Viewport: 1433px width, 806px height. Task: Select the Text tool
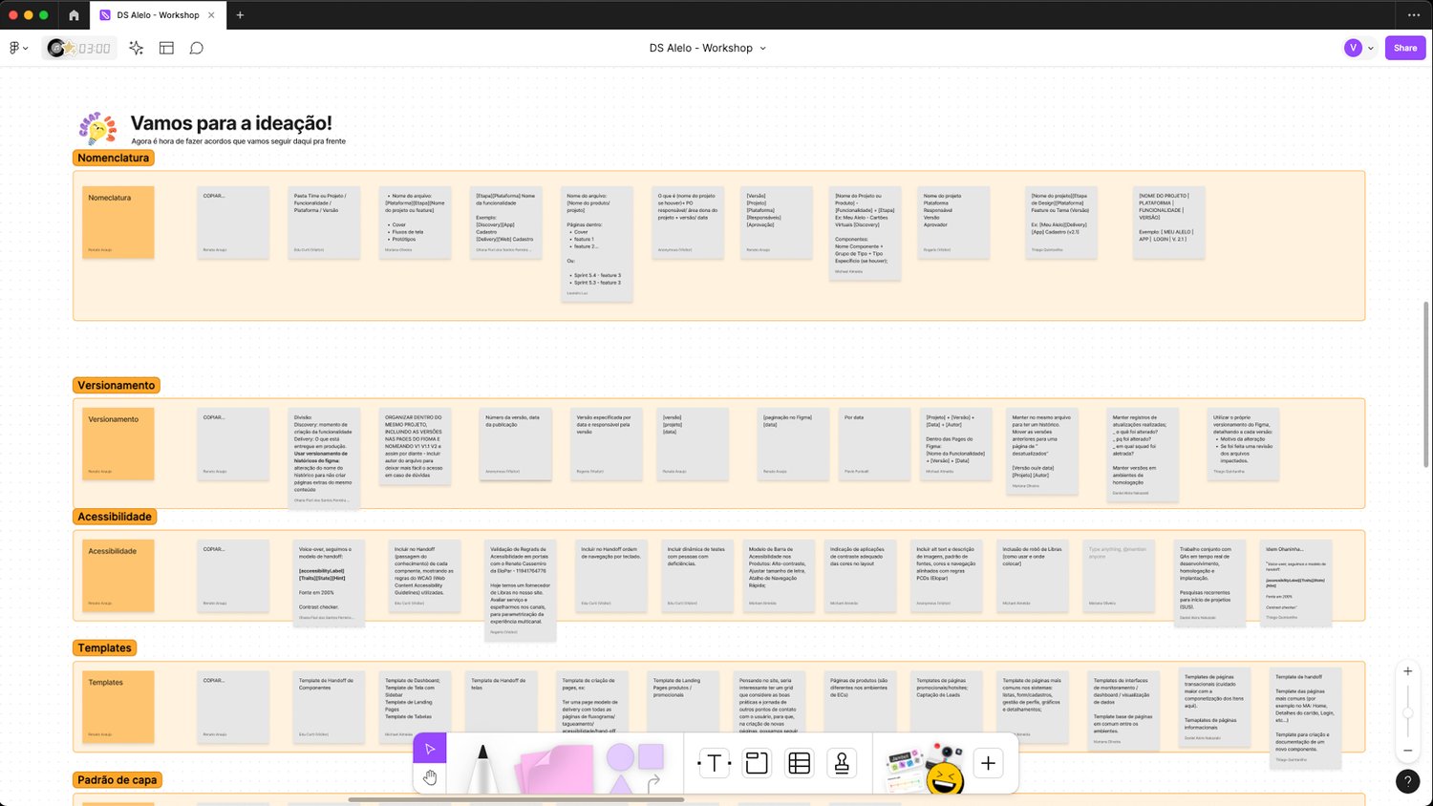click(715, 763)
